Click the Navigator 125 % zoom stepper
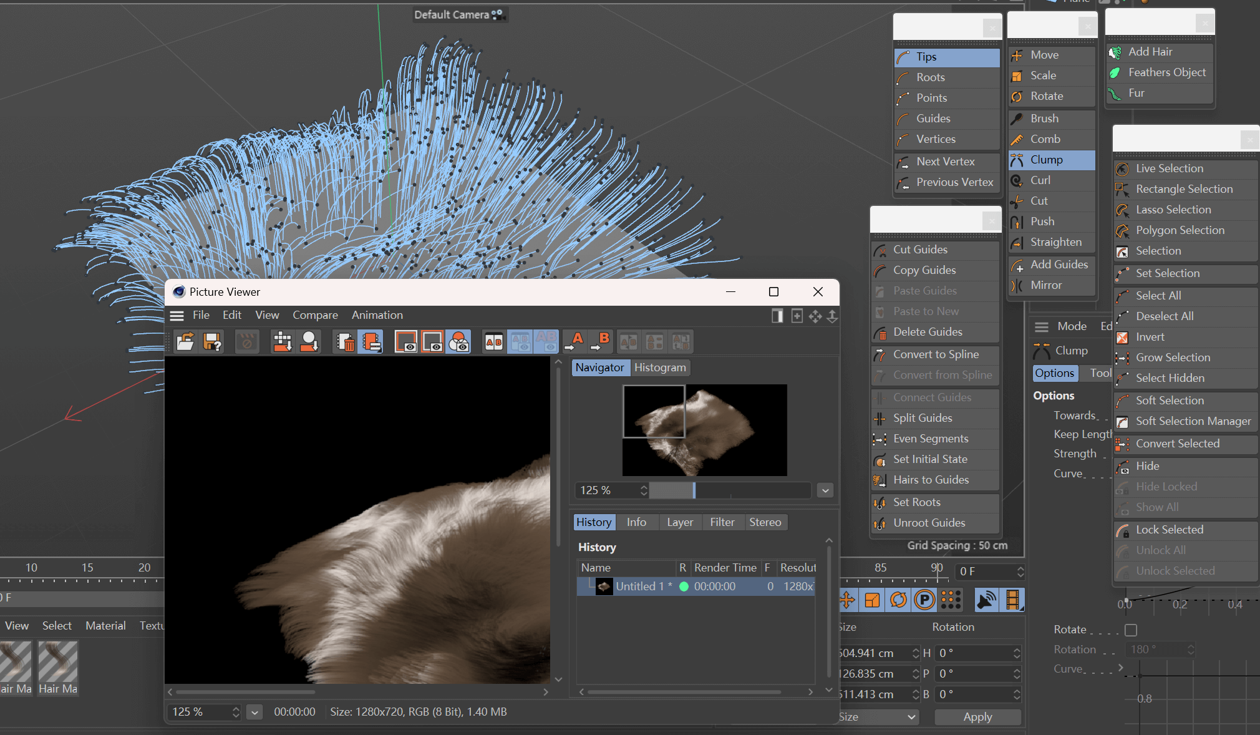 pyautogui.click(x=644, y=490)
